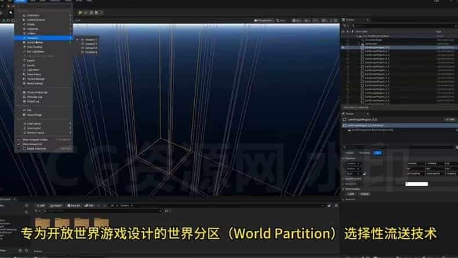
Task: Open the Lit view mode dropdown
Action: coord(281,20)
